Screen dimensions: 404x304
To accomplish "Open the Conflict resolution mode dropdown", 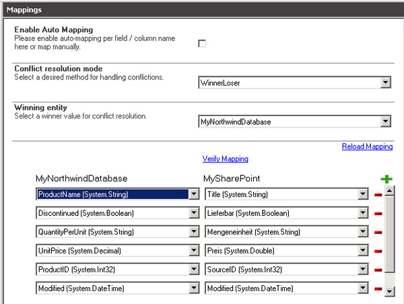I will (x=385, y=82).
